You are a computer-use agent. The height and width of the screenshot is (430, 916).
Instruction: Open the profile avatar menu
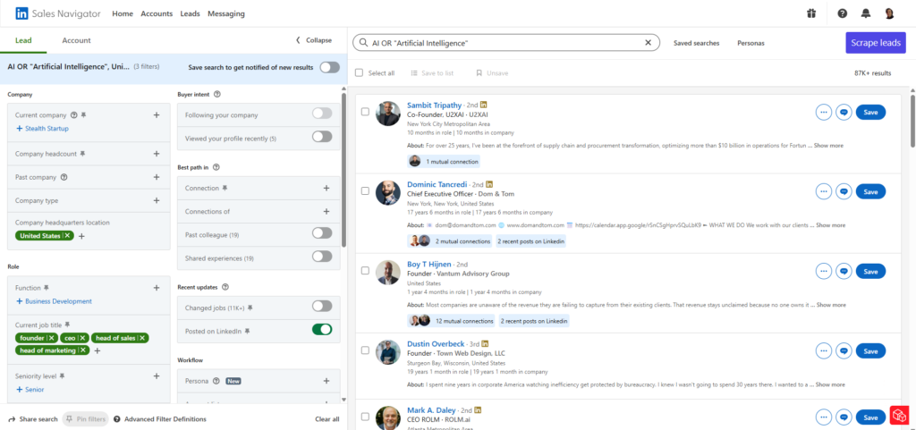point(889,13)
